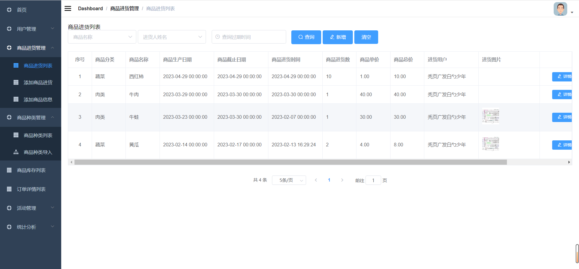This screenshot has width=579, height=269.
Task: Open the 商品名称 dropdown
Action: tap(102, 37)
